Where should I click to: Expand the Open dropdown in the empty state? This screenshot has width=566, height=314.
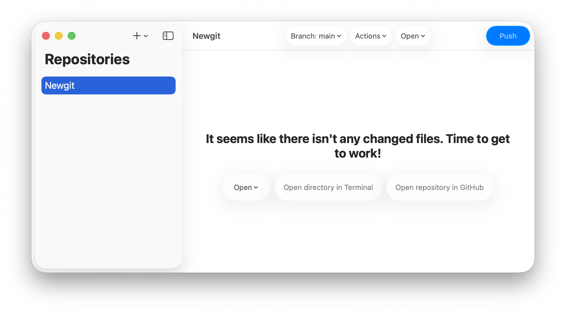coord(246,187)
